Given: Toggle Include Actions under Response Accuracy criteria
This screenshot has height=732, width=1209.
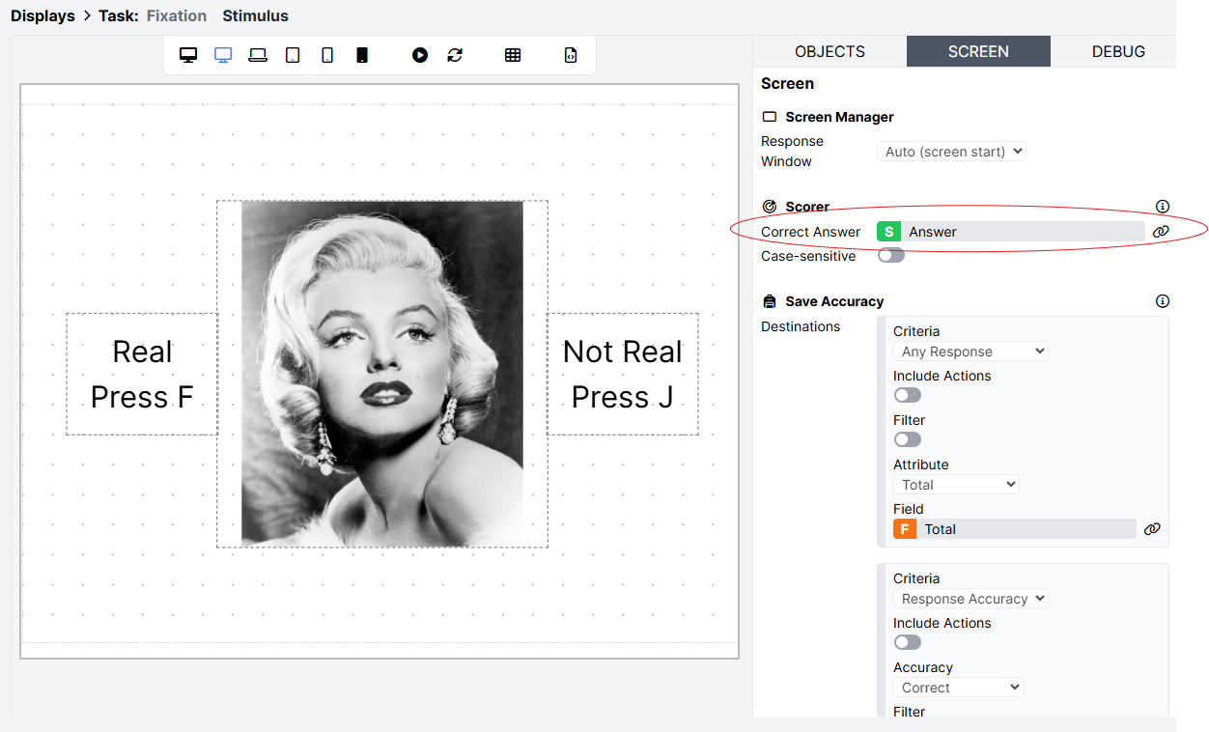Looking at the screenshot, I should (x=908, y=642).
